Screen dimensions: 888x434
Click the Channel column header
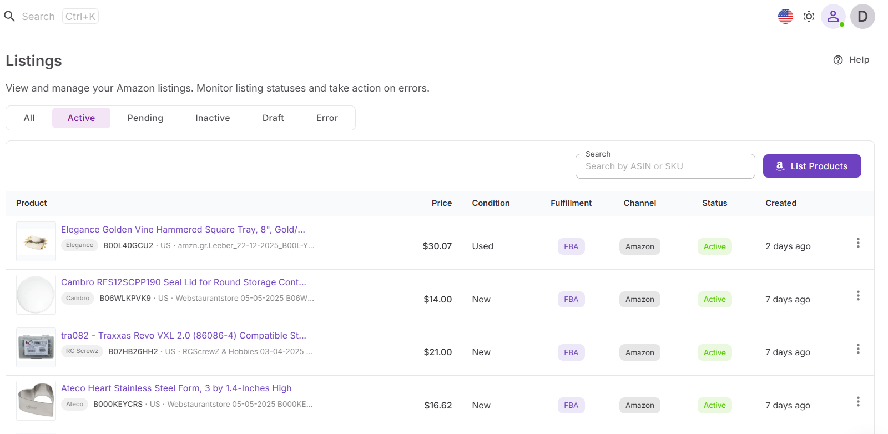click(x=640, y=203)
